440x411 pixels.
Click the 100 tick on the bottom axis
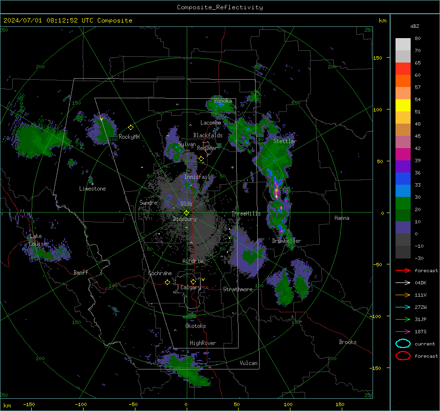tap(288, 405)
